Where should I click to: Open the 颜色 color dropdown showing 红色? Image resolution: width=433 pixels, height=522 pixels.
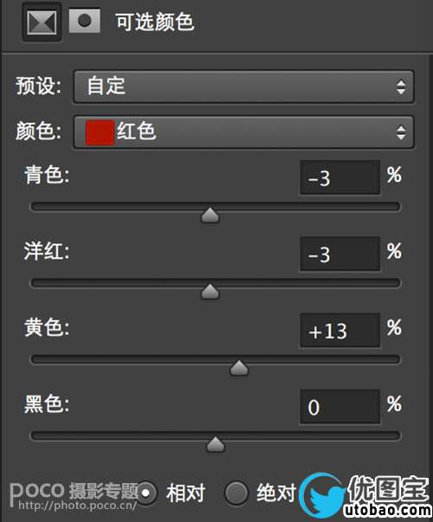coord(243,132)
